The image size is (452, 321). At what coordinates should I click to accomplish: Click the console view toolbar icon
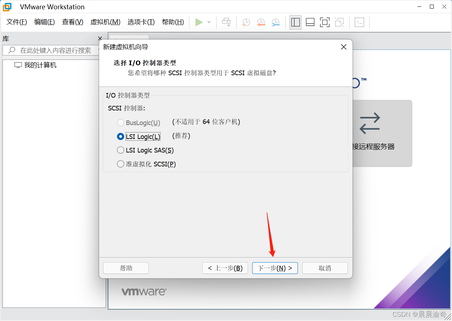[359, 22]
